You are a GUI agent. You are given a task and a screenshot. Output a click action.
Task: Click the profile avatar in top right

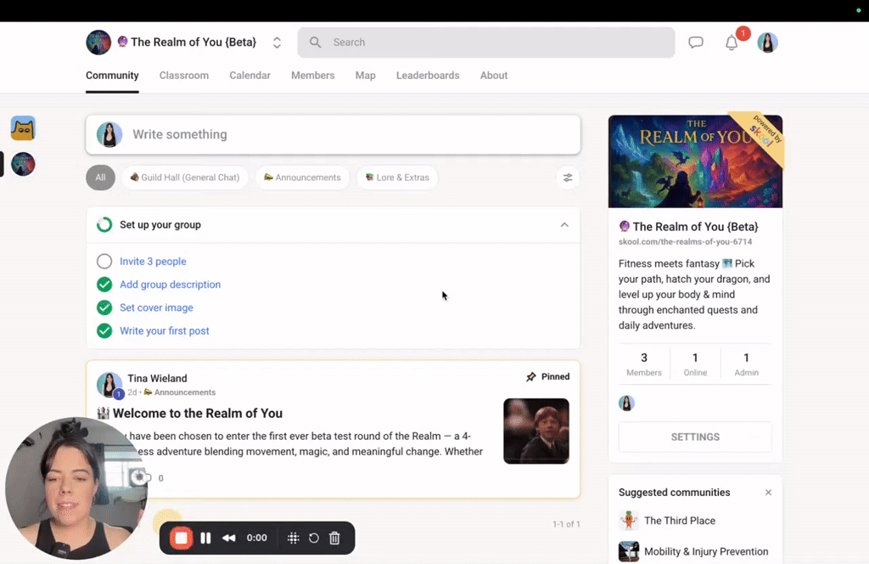(767, 42)
